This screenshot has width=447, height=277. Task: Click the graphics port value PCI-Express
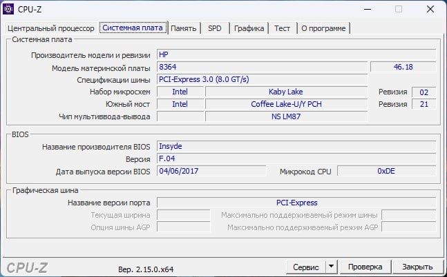(x=296, y=203)
